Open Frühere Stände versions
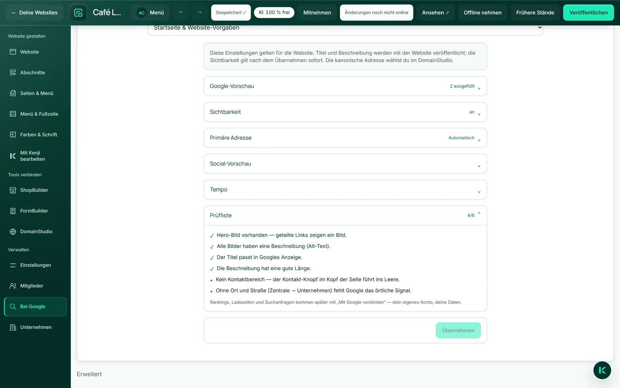The image size is (620, 388). 535,12
